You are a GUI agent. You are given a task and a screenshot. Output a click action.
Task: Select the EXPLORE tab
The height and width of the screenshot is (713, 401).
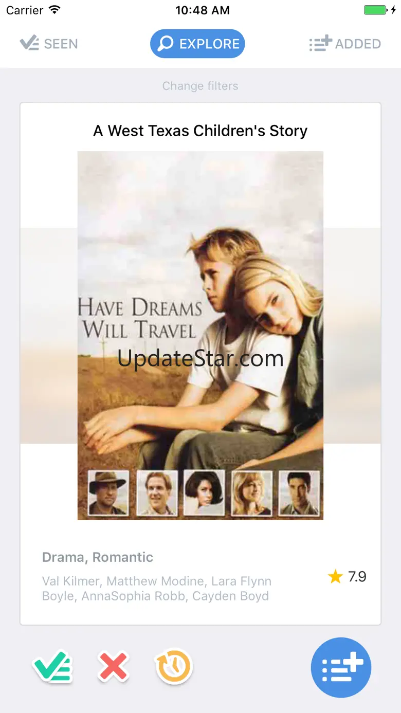click(197, 44)
